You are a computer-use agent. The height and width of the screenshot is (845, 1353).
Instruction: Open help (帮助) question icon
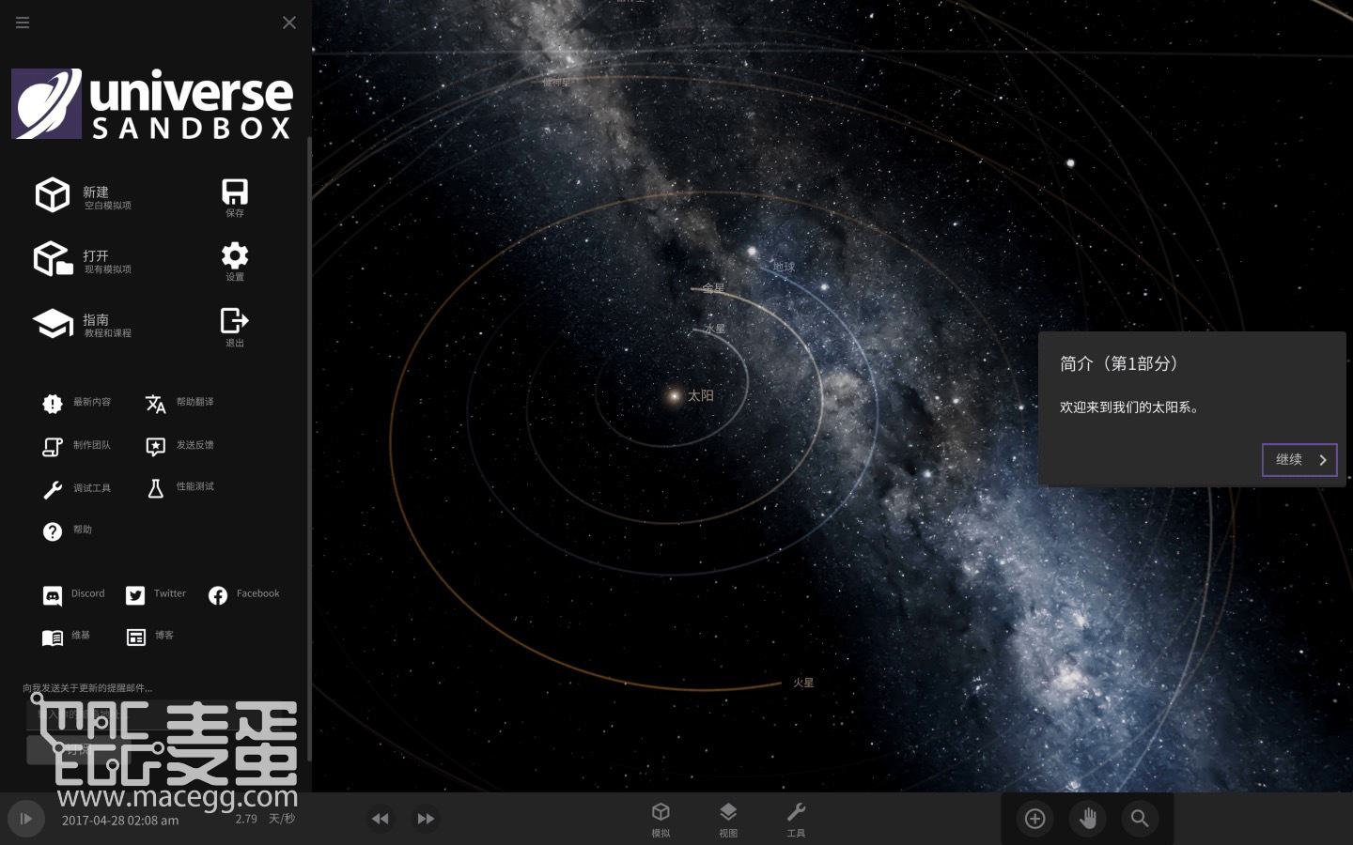click(x=53, y=531)
